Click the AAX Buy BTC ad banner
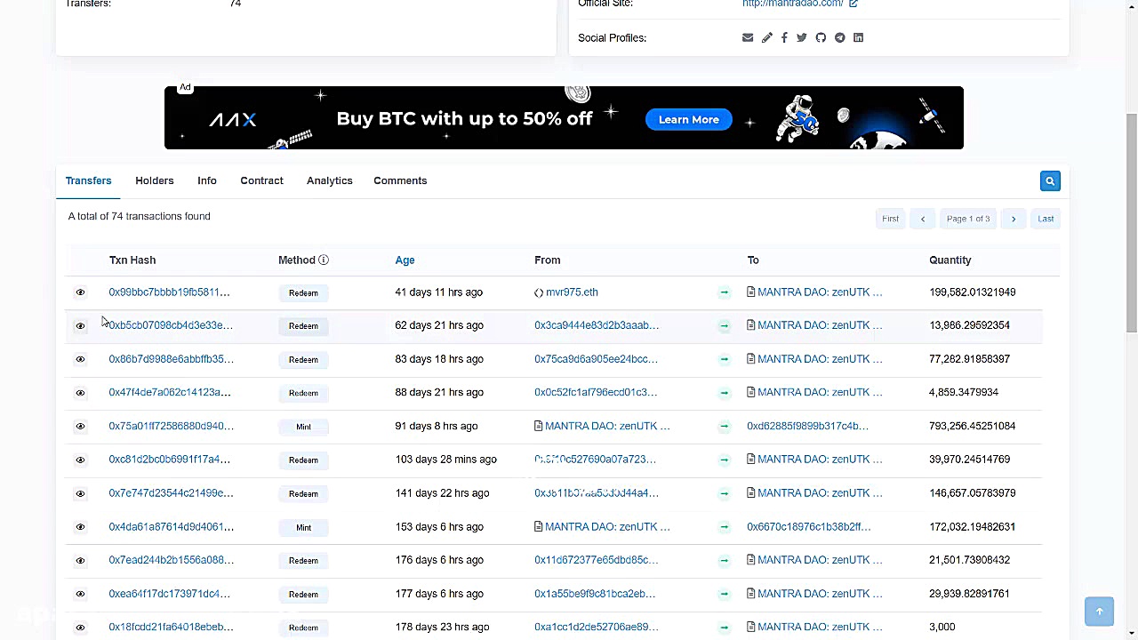This screenshot has width=1138, height=640. [564, 117]
